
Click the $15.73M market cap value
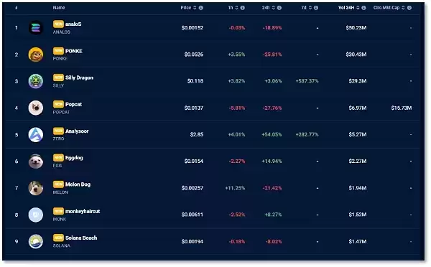tap(402, 108)
